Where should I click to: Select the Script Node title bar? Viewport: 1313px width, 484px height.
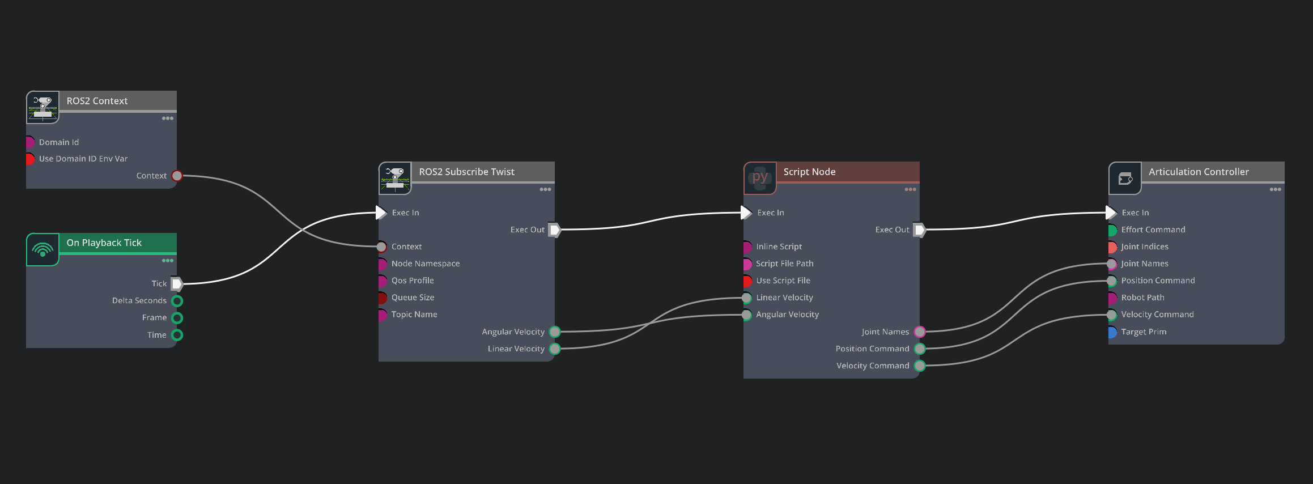tap(848, 172)
